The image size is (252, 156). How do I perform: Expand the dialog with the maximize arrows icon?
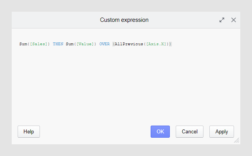[222, 20]
